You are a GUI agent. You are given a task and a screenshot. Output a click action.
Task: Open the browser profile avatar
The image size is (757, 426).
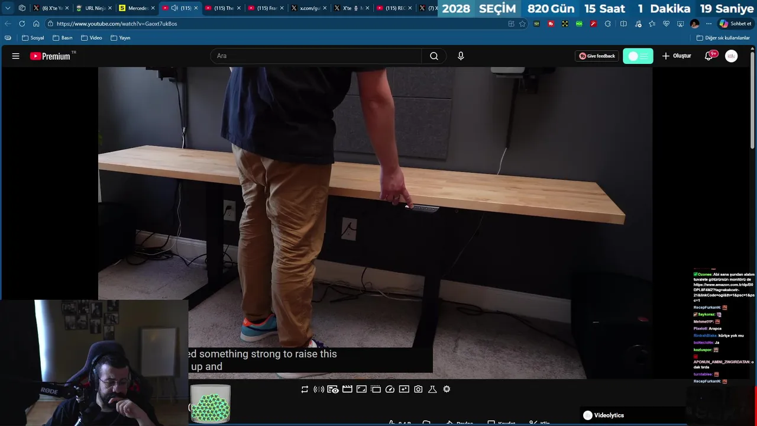[695, 24]
